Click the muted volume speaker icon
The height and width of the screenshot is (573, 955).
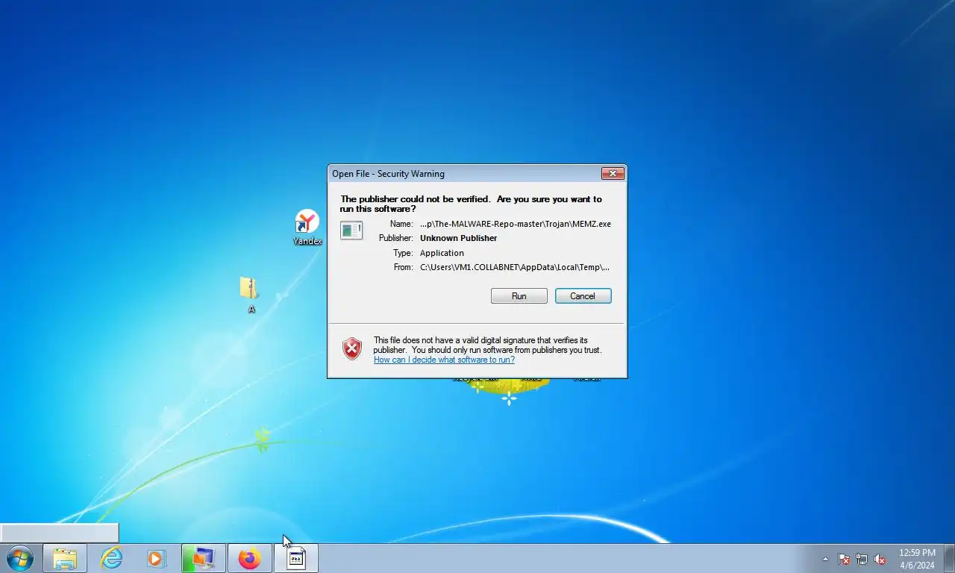(x=880, y=559)
